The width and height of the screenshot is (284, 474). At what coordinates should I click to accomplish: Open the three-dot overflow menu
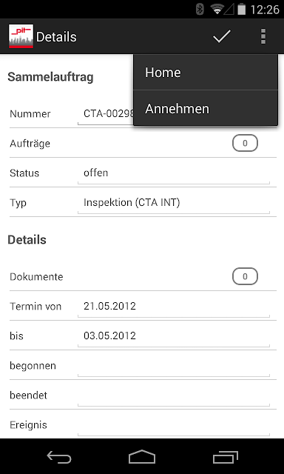click(x=263, y=36)
